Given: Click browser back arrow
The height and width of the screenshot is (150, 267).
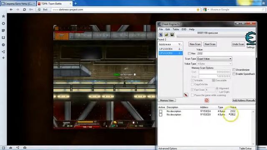Looking at the screenshot, I should pyautogui.click(x=11, y=10).
